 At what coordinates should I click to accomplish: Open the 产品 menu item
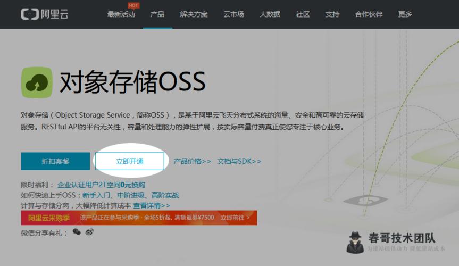[x=157, y=14]
